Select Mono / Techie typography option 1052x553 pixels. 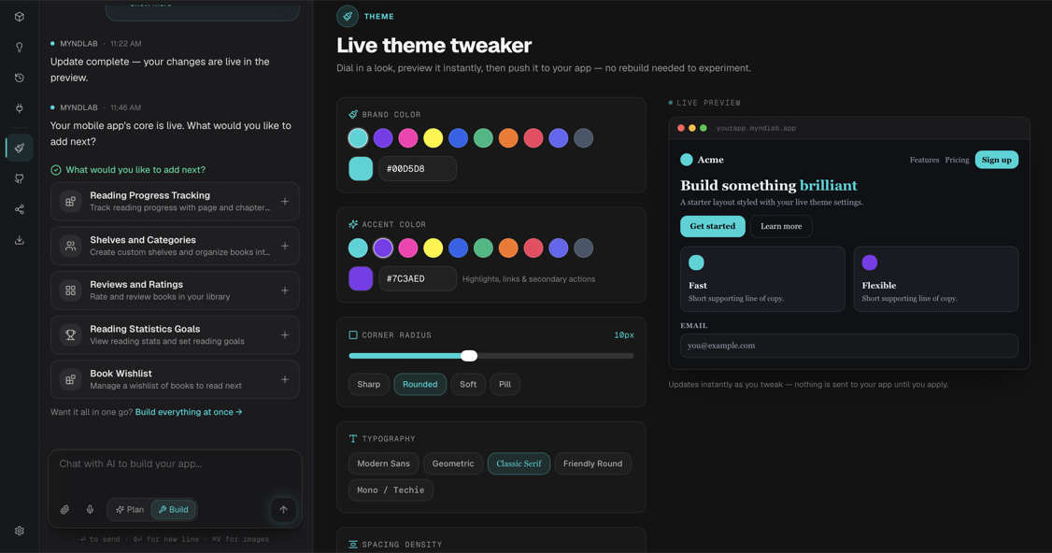click(x=391, y=489)
